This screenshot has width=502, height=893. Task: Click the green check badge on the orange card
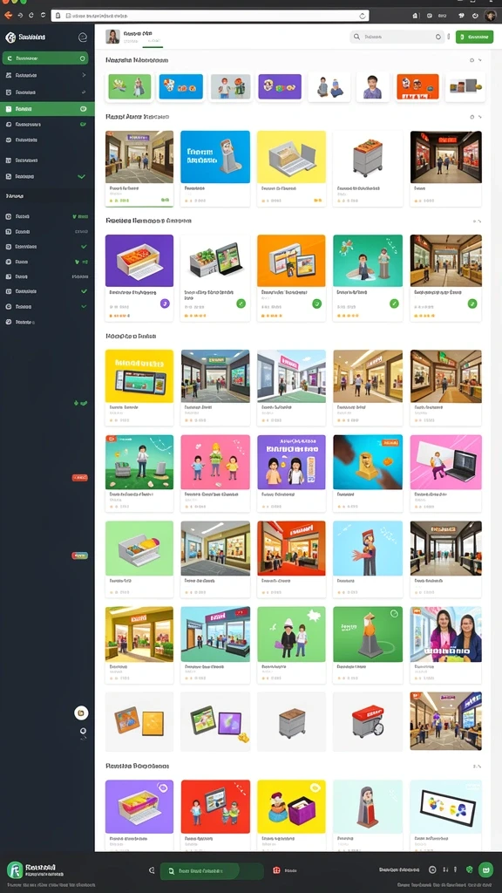click(x=317, y=303)
